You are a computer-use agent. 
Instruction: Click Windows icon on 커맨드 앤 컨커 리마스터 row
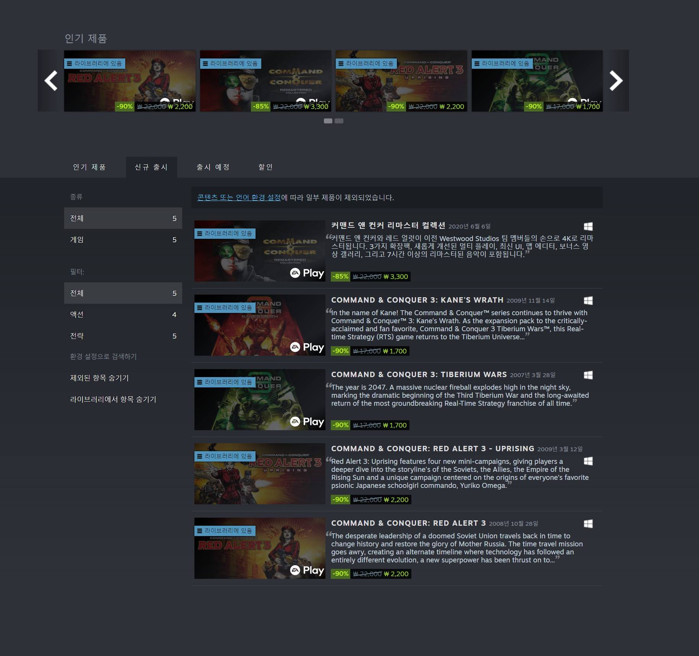(x=588, y=227)
